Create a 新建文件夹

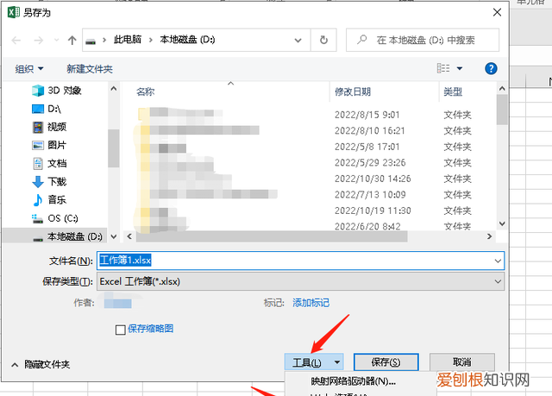90,69
